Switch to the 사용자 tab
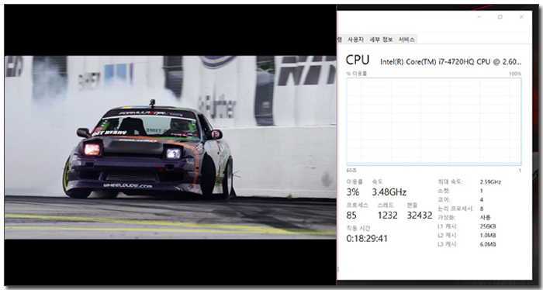Screen dimensions: 543x290 pos(355,40)
